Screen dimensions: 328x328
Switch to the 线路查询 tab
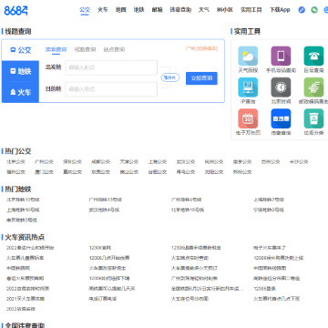tap(85, 49)
